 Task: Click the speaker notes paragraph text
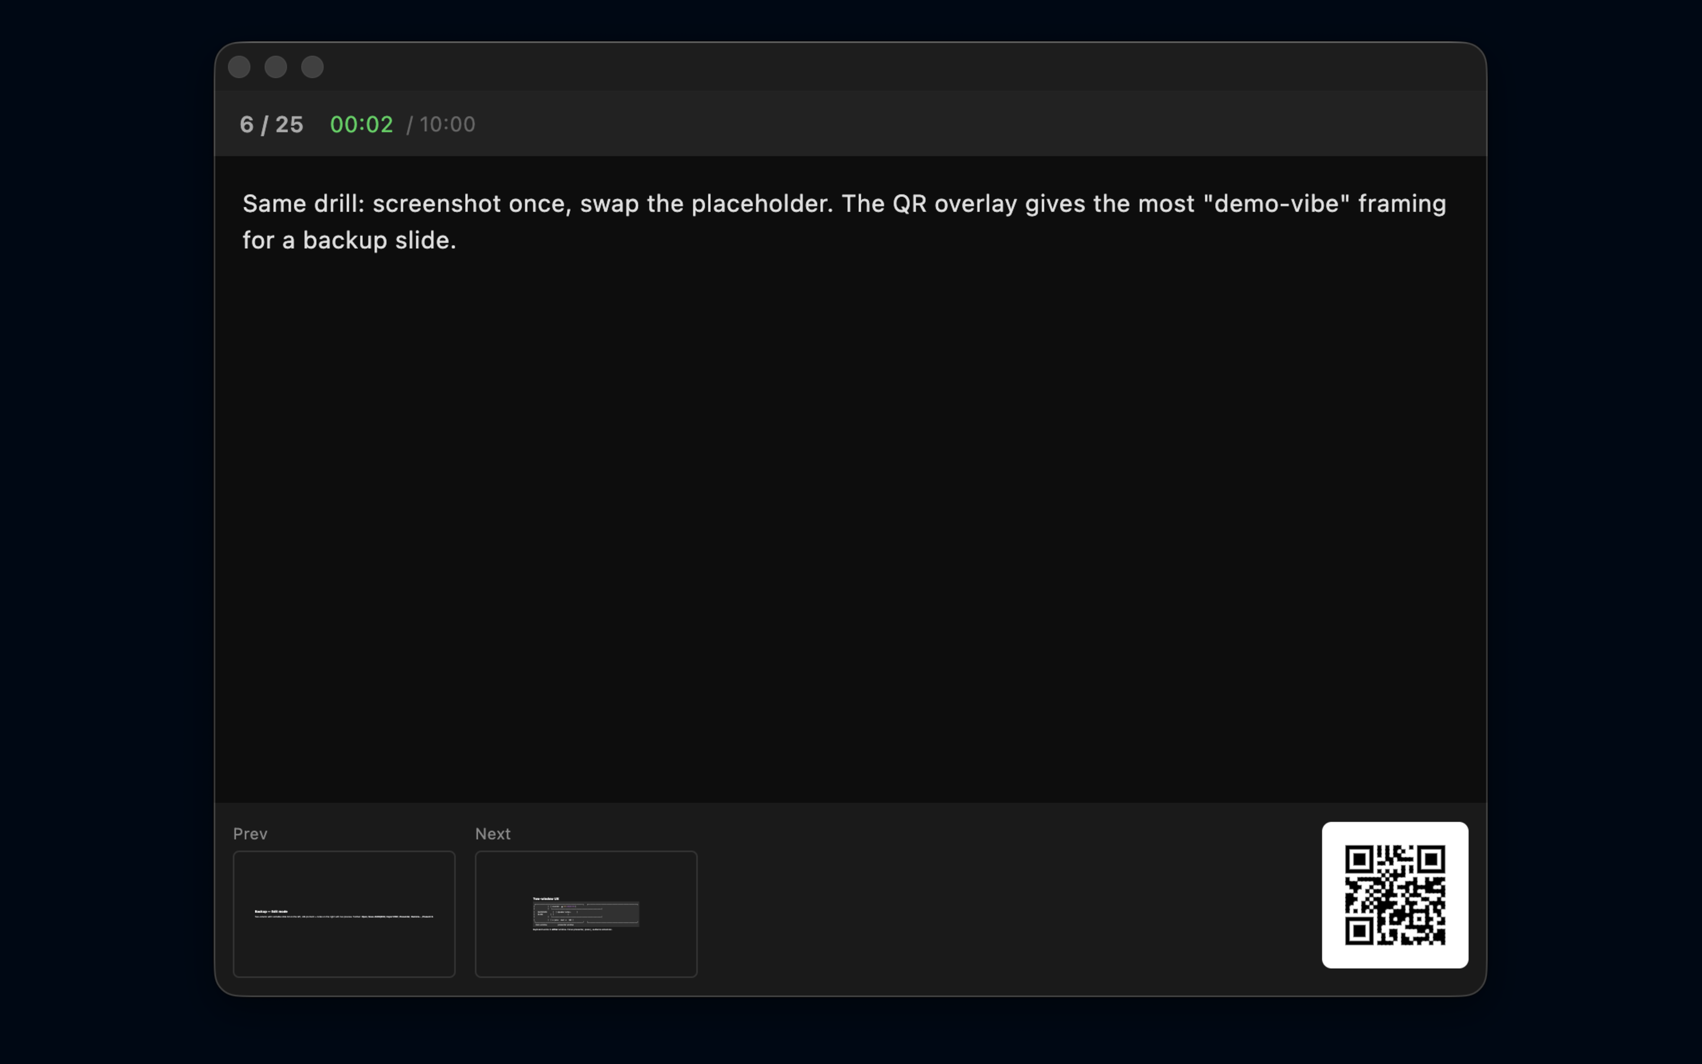pyautogui.click(x=844, y=222)
